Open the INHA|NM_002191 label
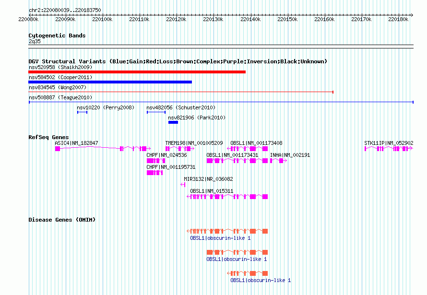Viewport: 427px width, 295px height. click(x=290, y=155)
